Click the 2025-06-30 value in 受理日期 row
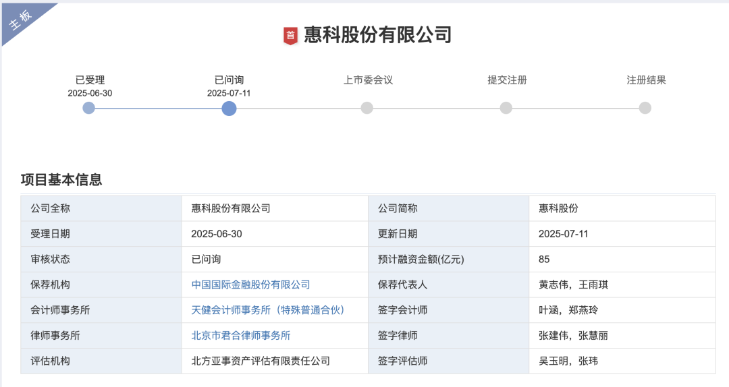This screenshot has width=729, height=387. point(217,234)
